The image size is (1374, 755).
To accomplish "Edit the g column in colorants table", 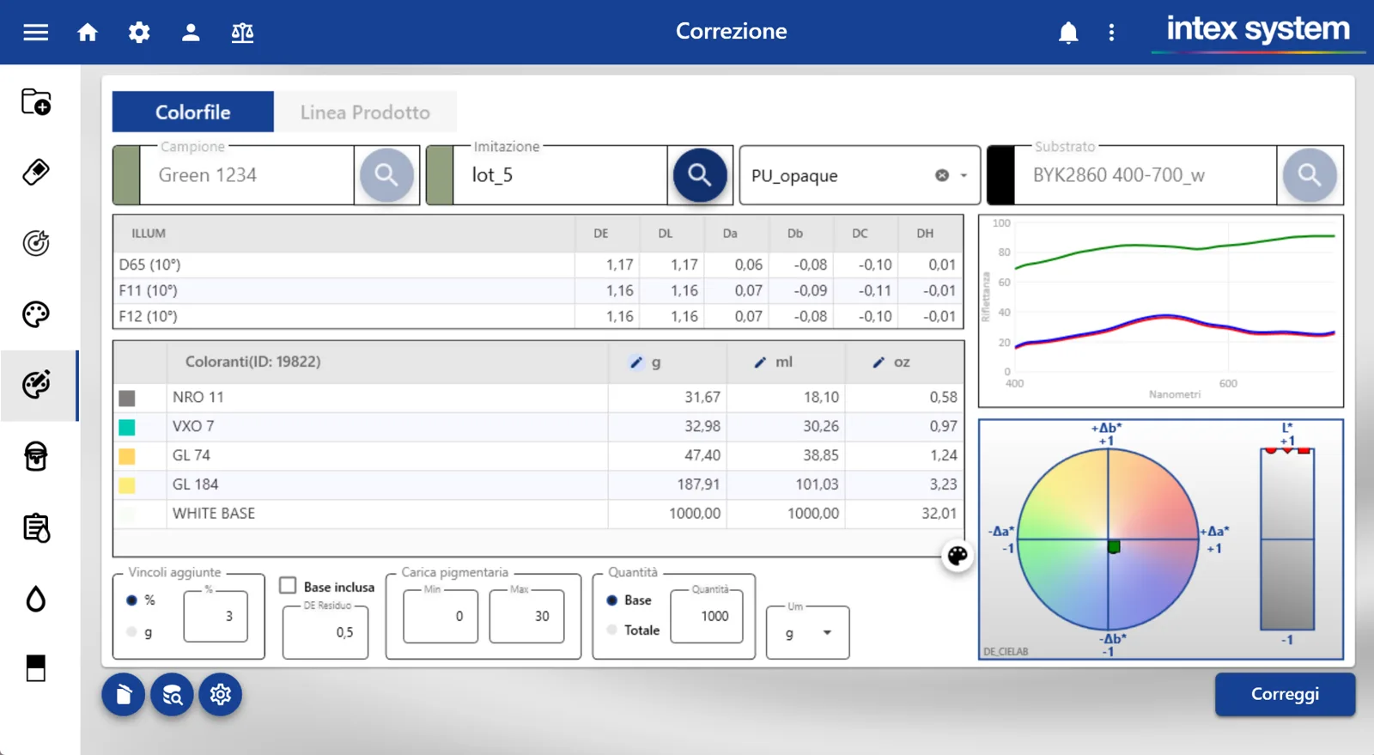I will [x=635, y=362].
